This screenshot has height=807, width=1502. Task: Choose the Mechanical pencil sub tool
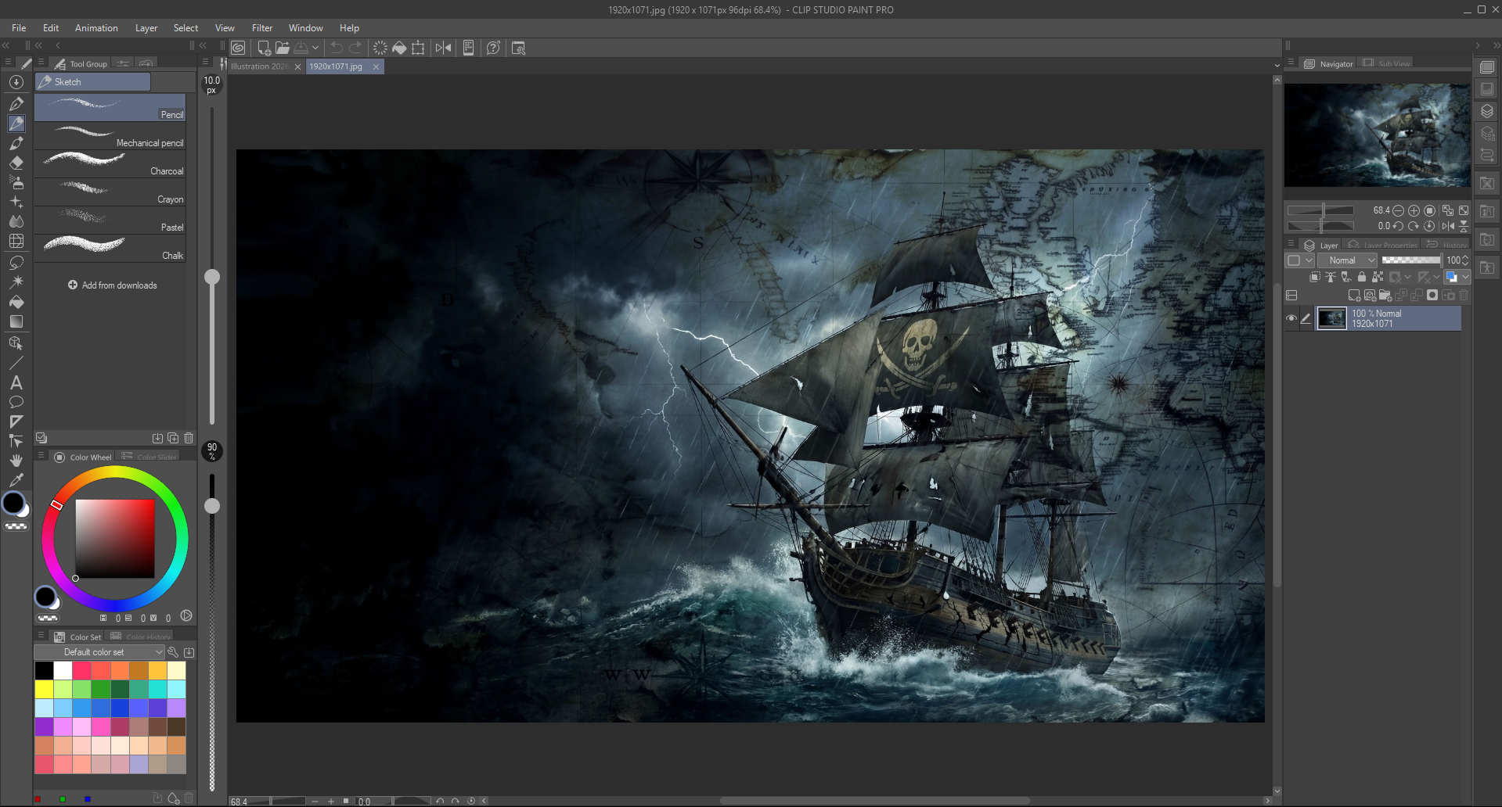pyautogui.click(x=110, y=136)
